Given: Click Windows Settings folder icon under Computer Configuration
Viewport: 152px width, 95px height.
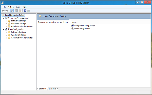Looking at the screenshot, I should 9,23.
